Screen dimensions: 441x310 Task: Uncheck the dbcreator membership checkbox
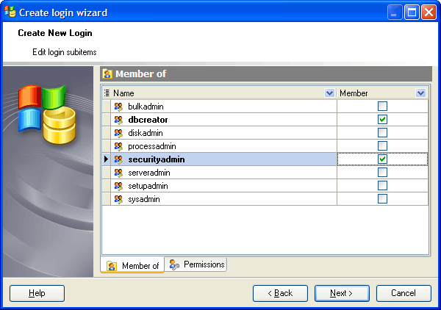coord(382,120)
